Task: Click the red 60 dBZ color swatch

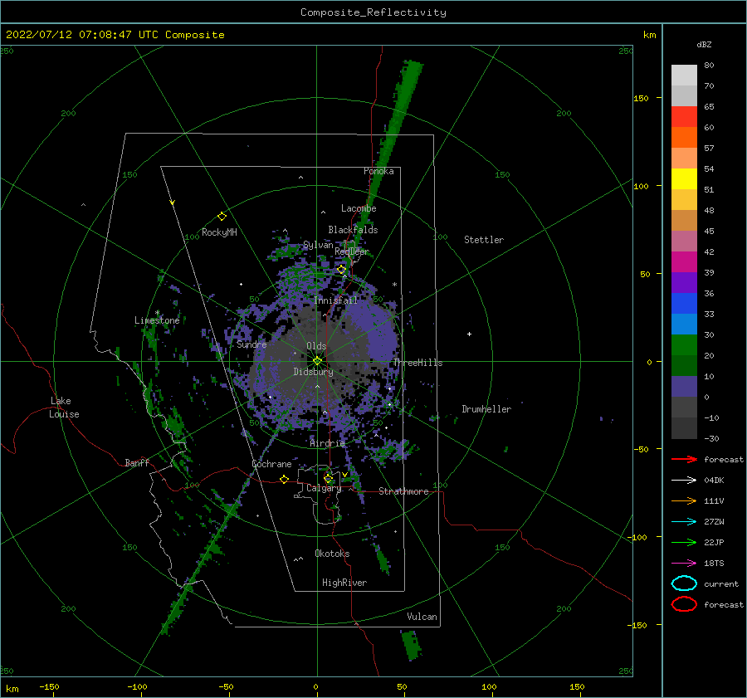Action: click(684, 117)
